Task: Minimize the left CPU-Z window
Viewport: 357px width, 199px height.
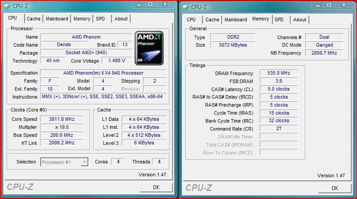Action: [x=139, y=4]
